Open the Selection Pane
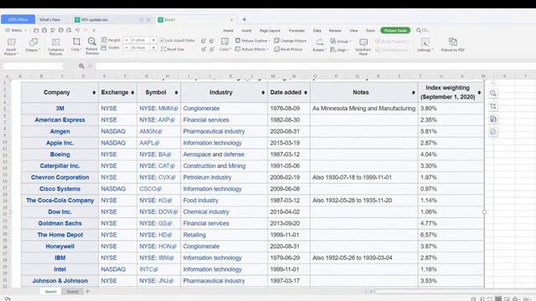The height and width of the screenshot is (301, 536). click(x=363, y=46)
